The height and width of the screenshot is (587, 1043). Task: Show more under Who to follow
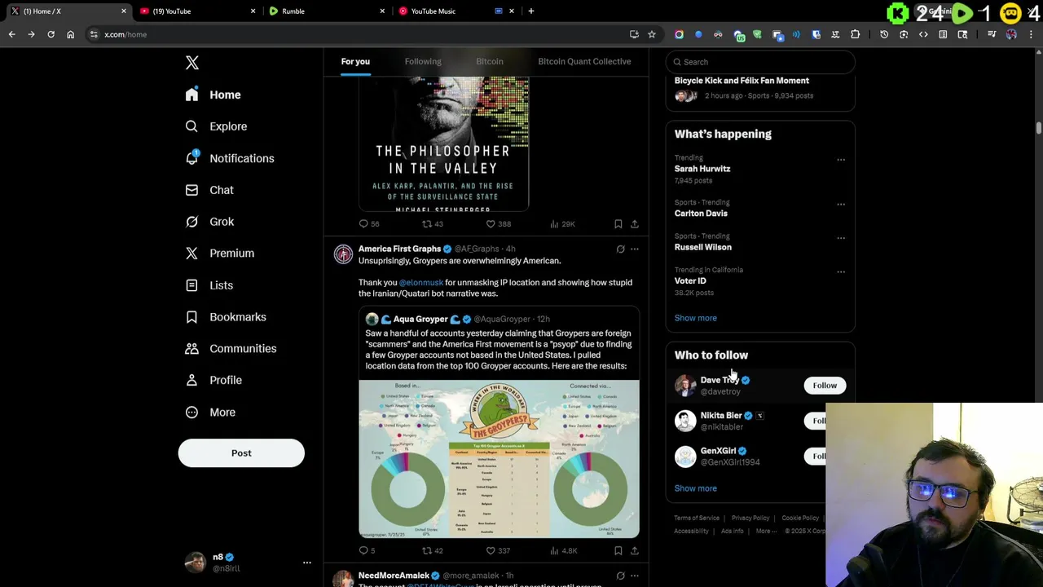(x=696, y=488)
